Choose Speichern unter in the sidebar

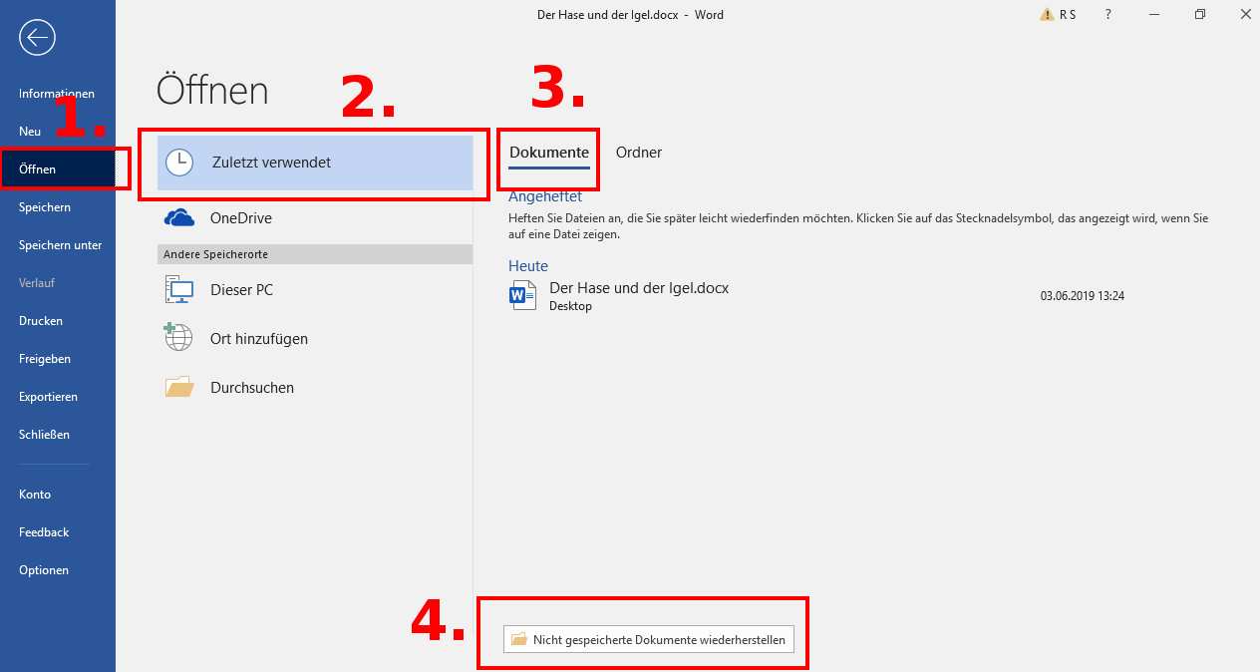pyautogui.click(x=60, y=245)
